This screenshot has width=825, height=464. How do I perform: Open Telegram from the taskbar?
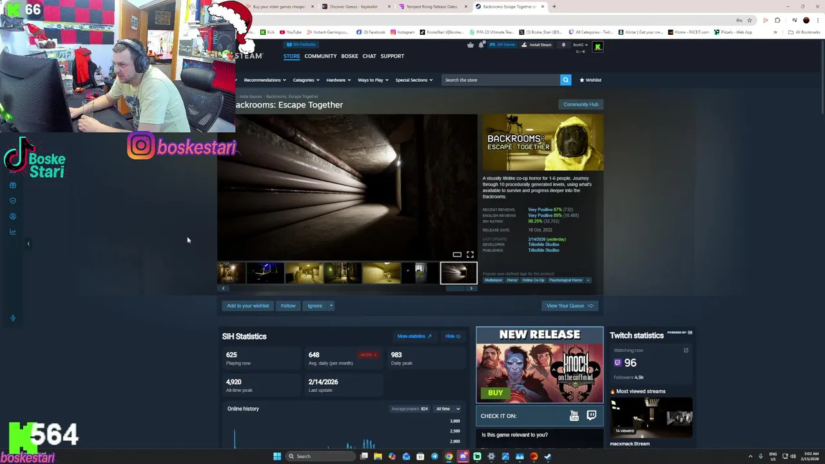point(434,456)
